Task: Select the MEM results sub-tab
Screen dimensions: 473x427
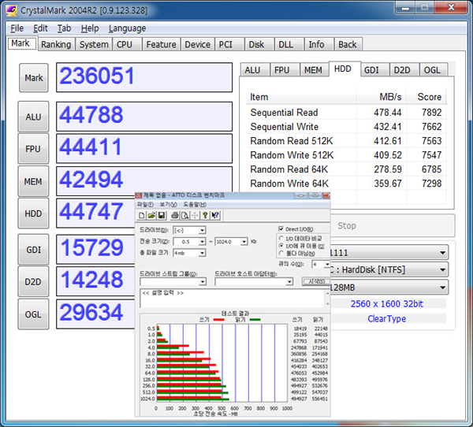Action: (313, 70)
